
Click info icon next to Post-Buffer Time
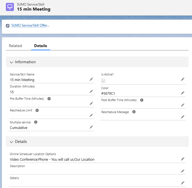[x=142, y=100]
